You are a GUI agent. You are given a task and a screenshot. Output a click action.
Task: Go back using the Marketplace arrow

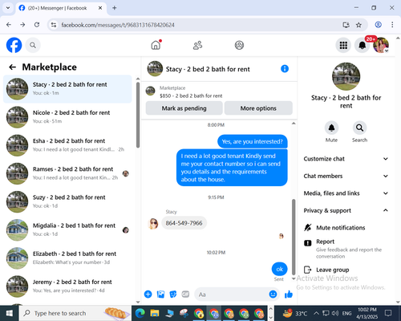pyautogui.click(x=12, y=67)
